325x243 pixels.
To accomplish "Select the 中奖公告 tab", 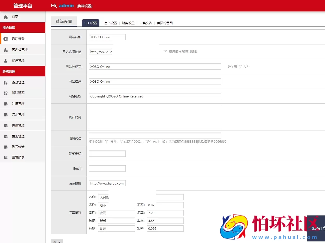I will tap(146, 23).
